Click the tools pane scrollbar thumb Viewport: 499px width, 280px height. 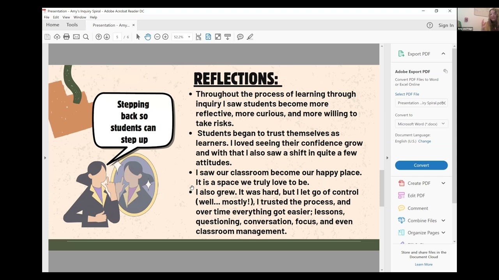coord(454,126)
